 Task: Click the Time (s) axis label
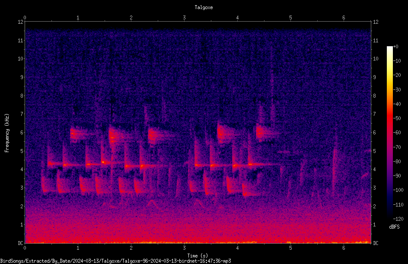click(198, 256)
